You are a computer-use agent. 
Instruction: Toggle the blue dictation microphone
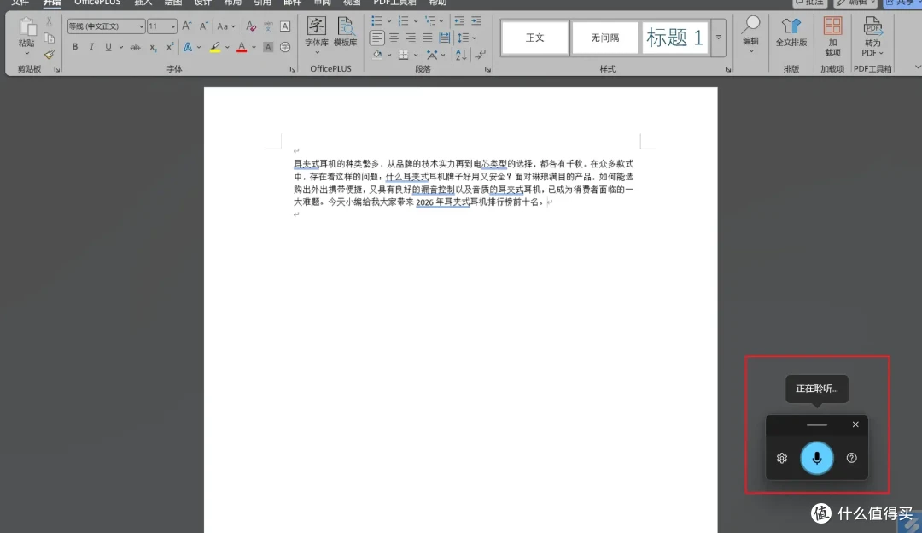817,458
